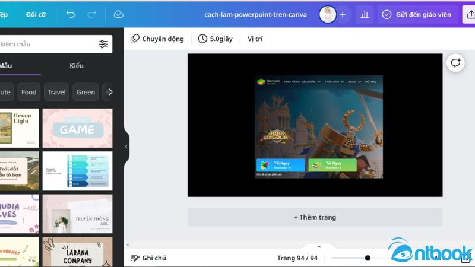The image size is (475, 267).
Task: Add a collaborator with the plus icon
Action: click(343, 14)
